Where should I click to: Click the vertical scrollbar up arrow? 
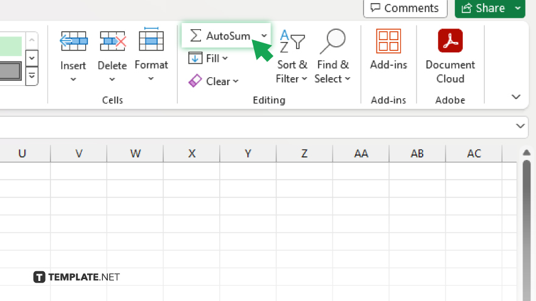click(526, 153)
